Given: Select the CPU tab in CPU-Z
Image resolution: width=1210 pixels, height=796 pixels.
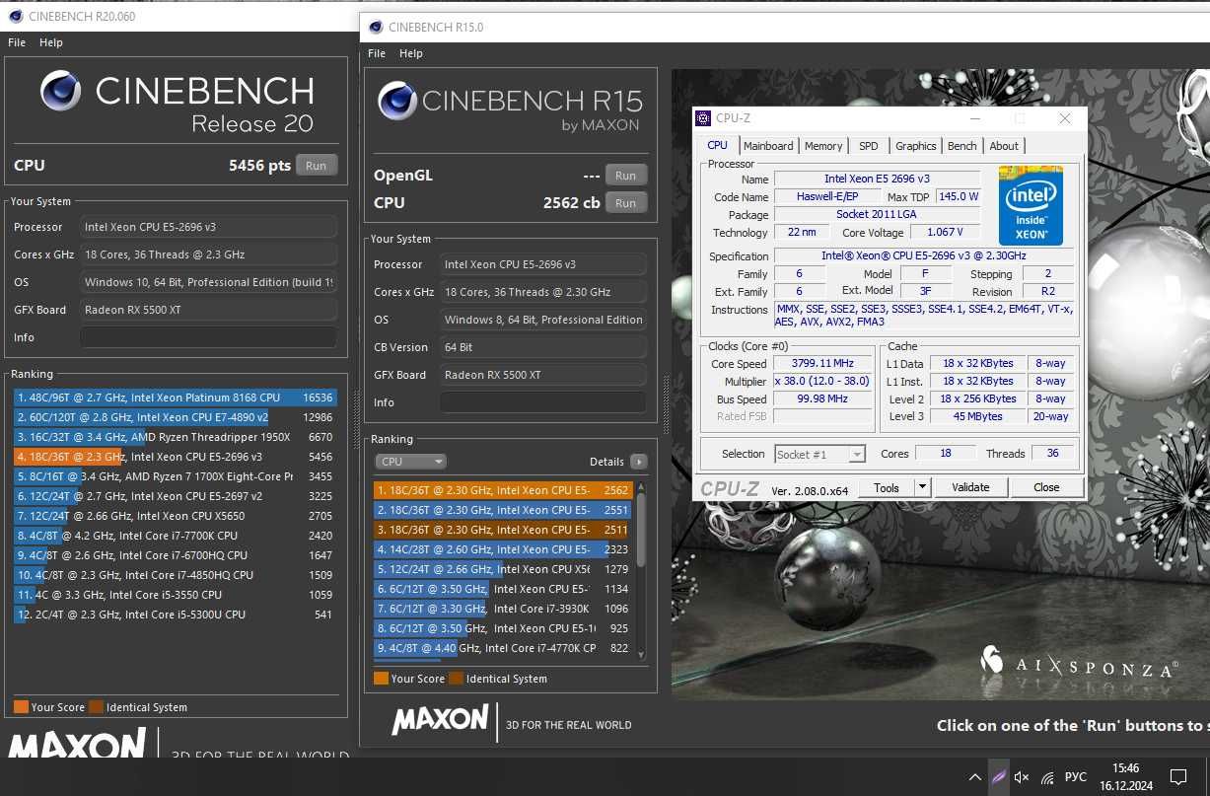Looking at the screenshot, I should point(717,145).
